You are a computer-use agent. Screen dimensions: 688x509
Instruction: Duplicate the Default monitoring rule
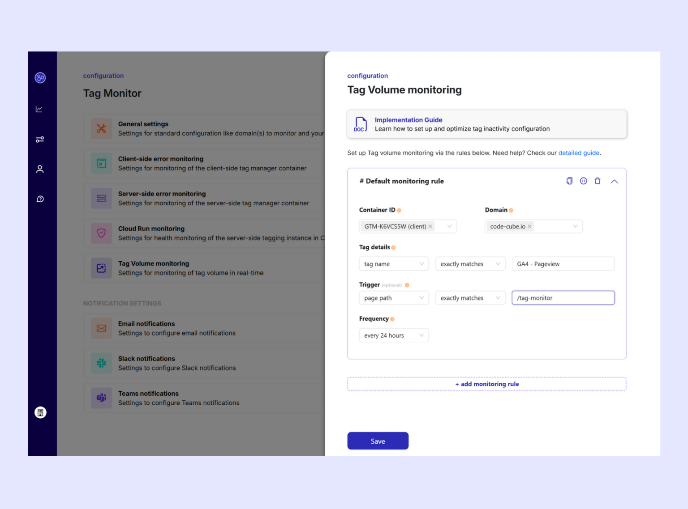coord(569,181)
